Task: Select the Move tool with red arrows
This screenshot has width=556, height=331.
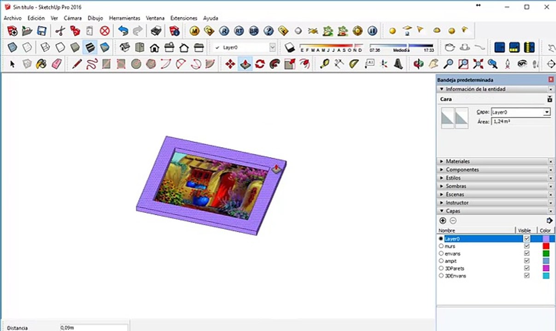Action: 231,64
